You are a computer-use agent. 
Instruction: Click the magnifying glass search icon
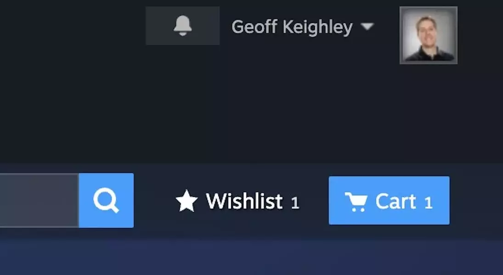106,200
